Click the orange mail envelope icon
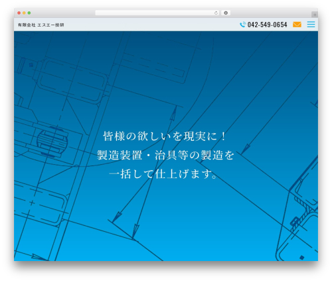The width and height of the screenshot is (332, 281). [x=297, y=25]
